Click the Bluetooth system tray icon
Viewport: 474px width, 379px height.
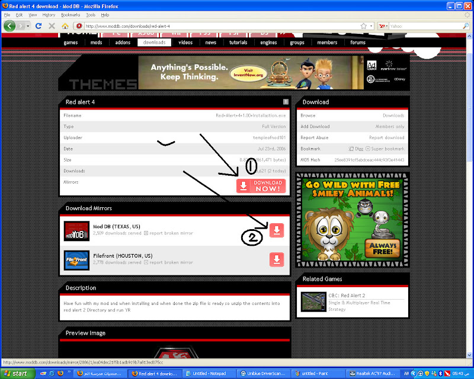[440, 374]
